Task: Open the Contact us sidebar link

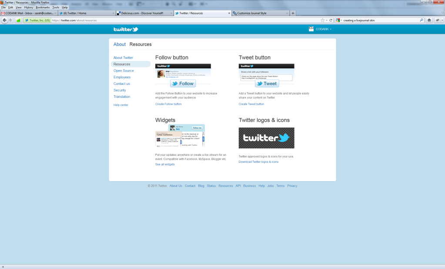Action: click(122, 84)
